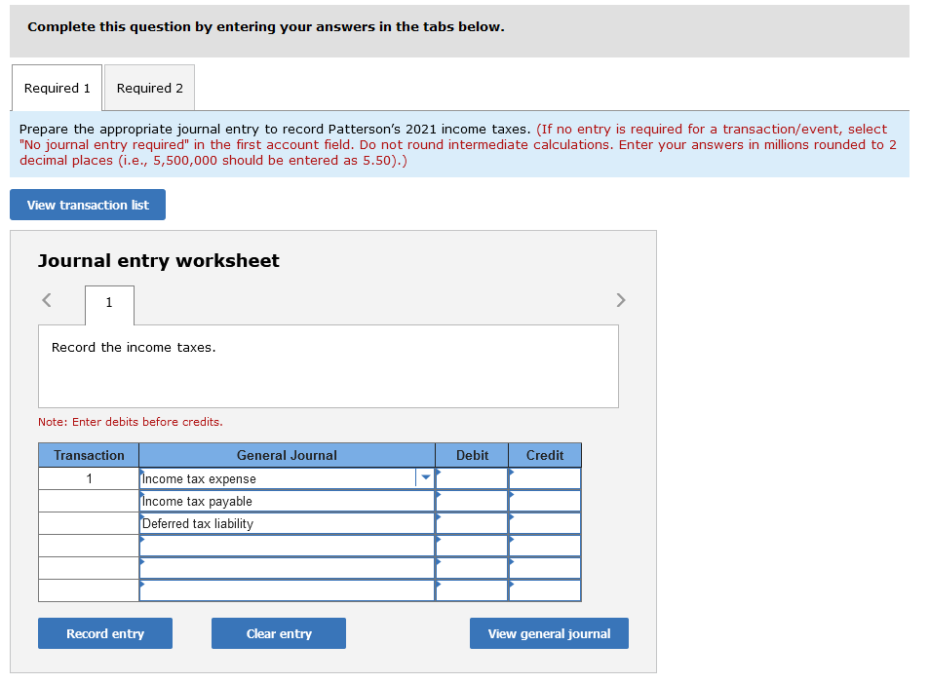Click the Debit column header
This screenshot has width=929, height=683.
[471, 455]
